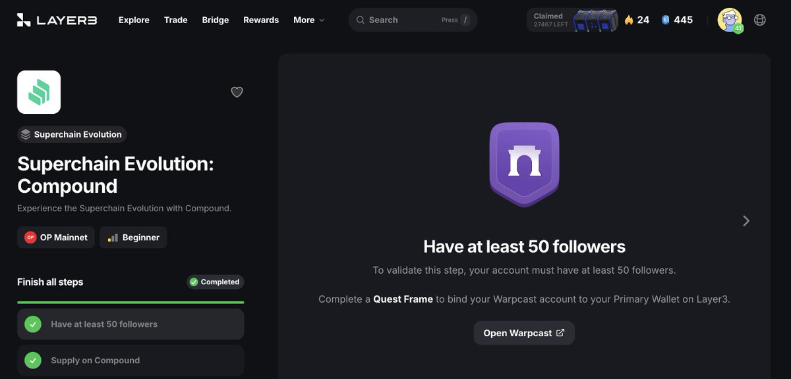
Task: Click the Compound quest logo
Action: click(39, 92)
